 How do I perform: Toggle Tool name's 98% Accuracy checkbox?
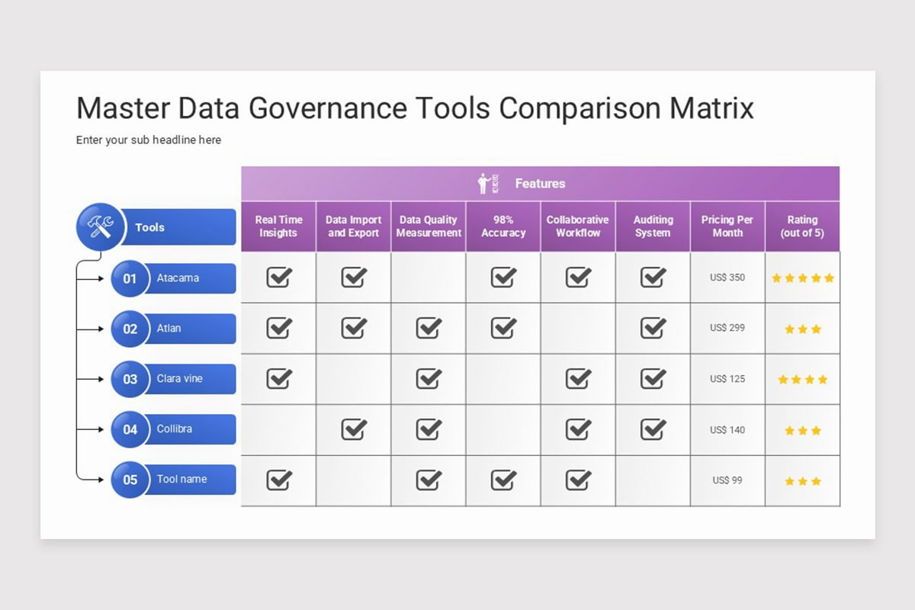pos(503,480)
